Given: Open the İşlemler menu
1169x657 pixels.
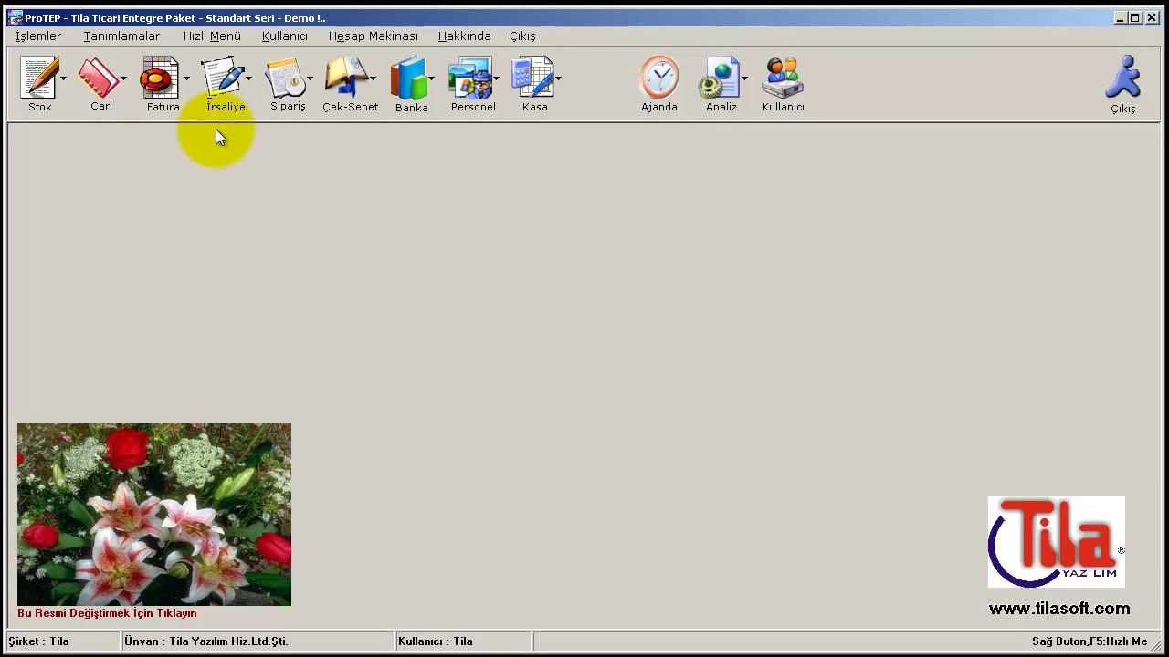Looking at the screenshot, I should click(x=38, y=36).
